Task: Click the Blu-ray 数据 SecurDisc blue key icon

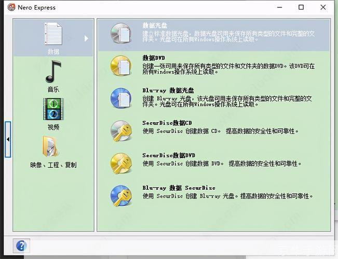Action: [x=121, y=196]
